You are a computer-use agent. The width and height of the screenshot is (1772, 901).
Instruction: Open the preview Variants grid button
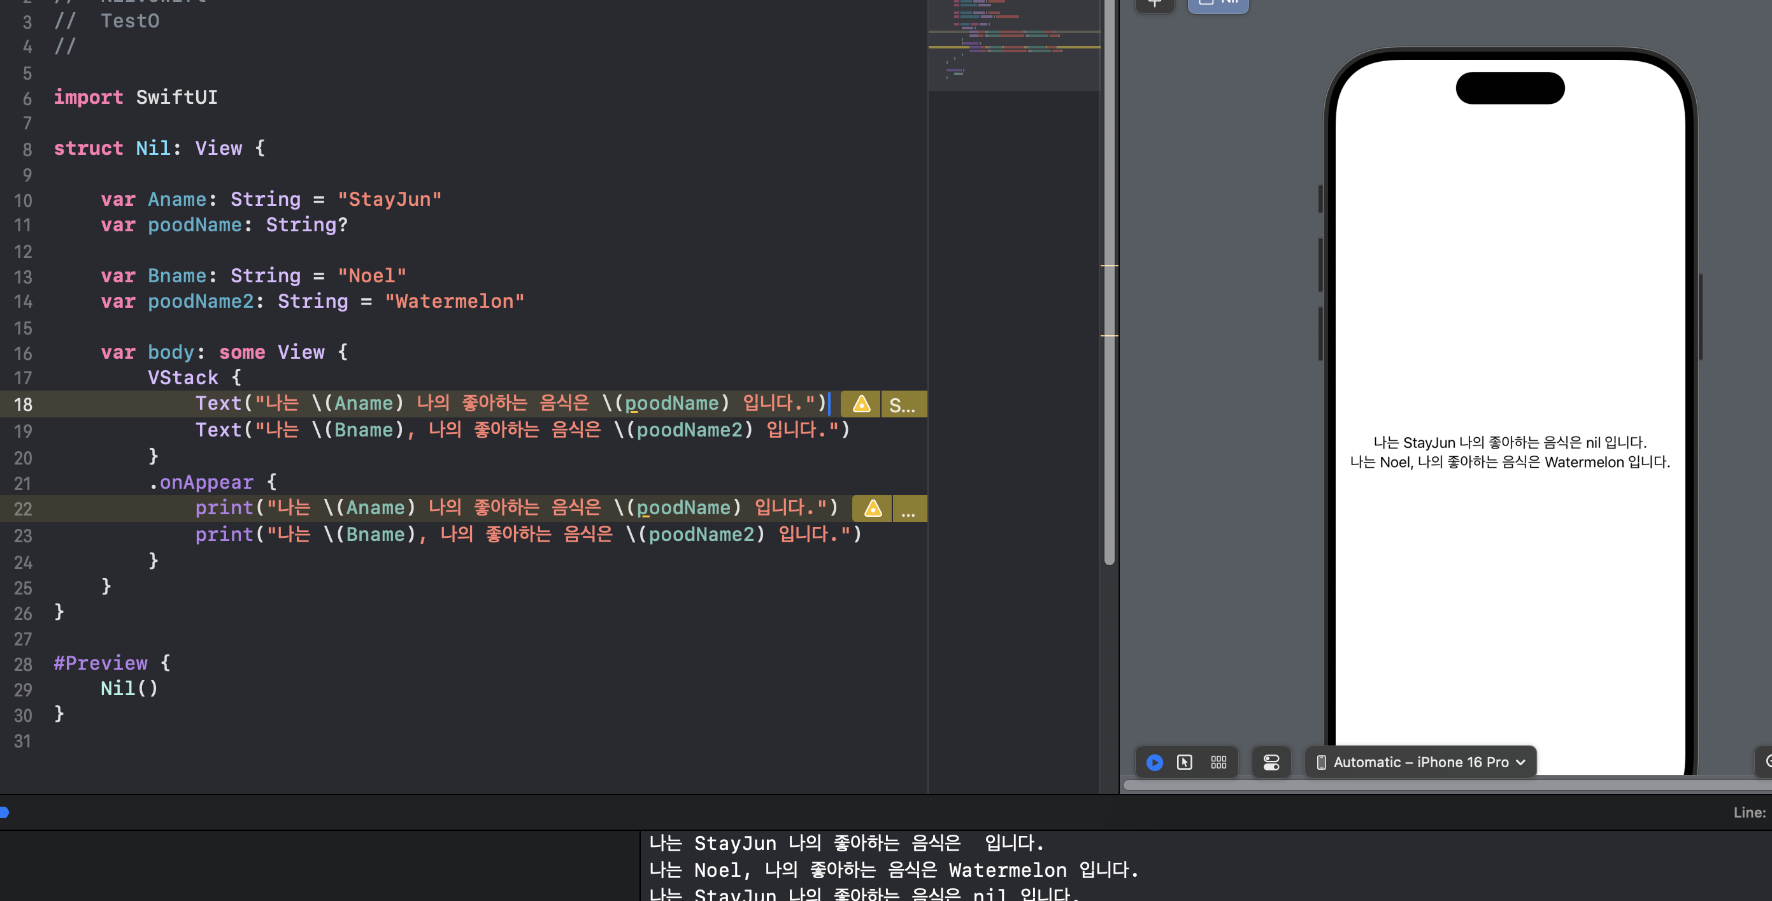tap(1218, 762)
